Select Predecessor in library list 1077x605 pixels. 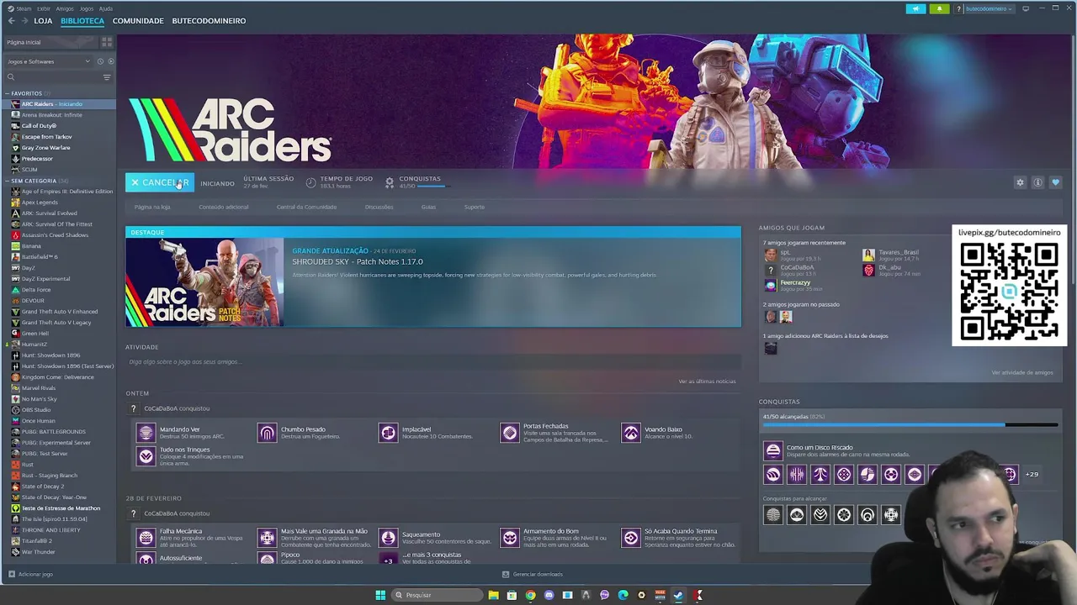point(37,159)
